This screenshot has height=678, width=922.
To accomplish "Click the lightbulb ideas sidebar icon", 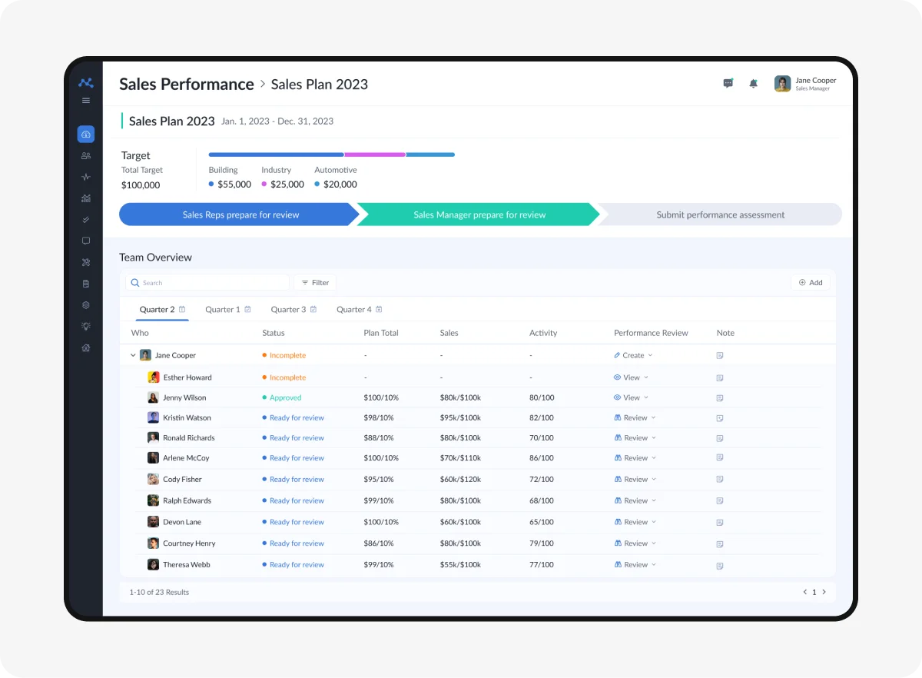I will pyautogui.click(x=85, y=326).
